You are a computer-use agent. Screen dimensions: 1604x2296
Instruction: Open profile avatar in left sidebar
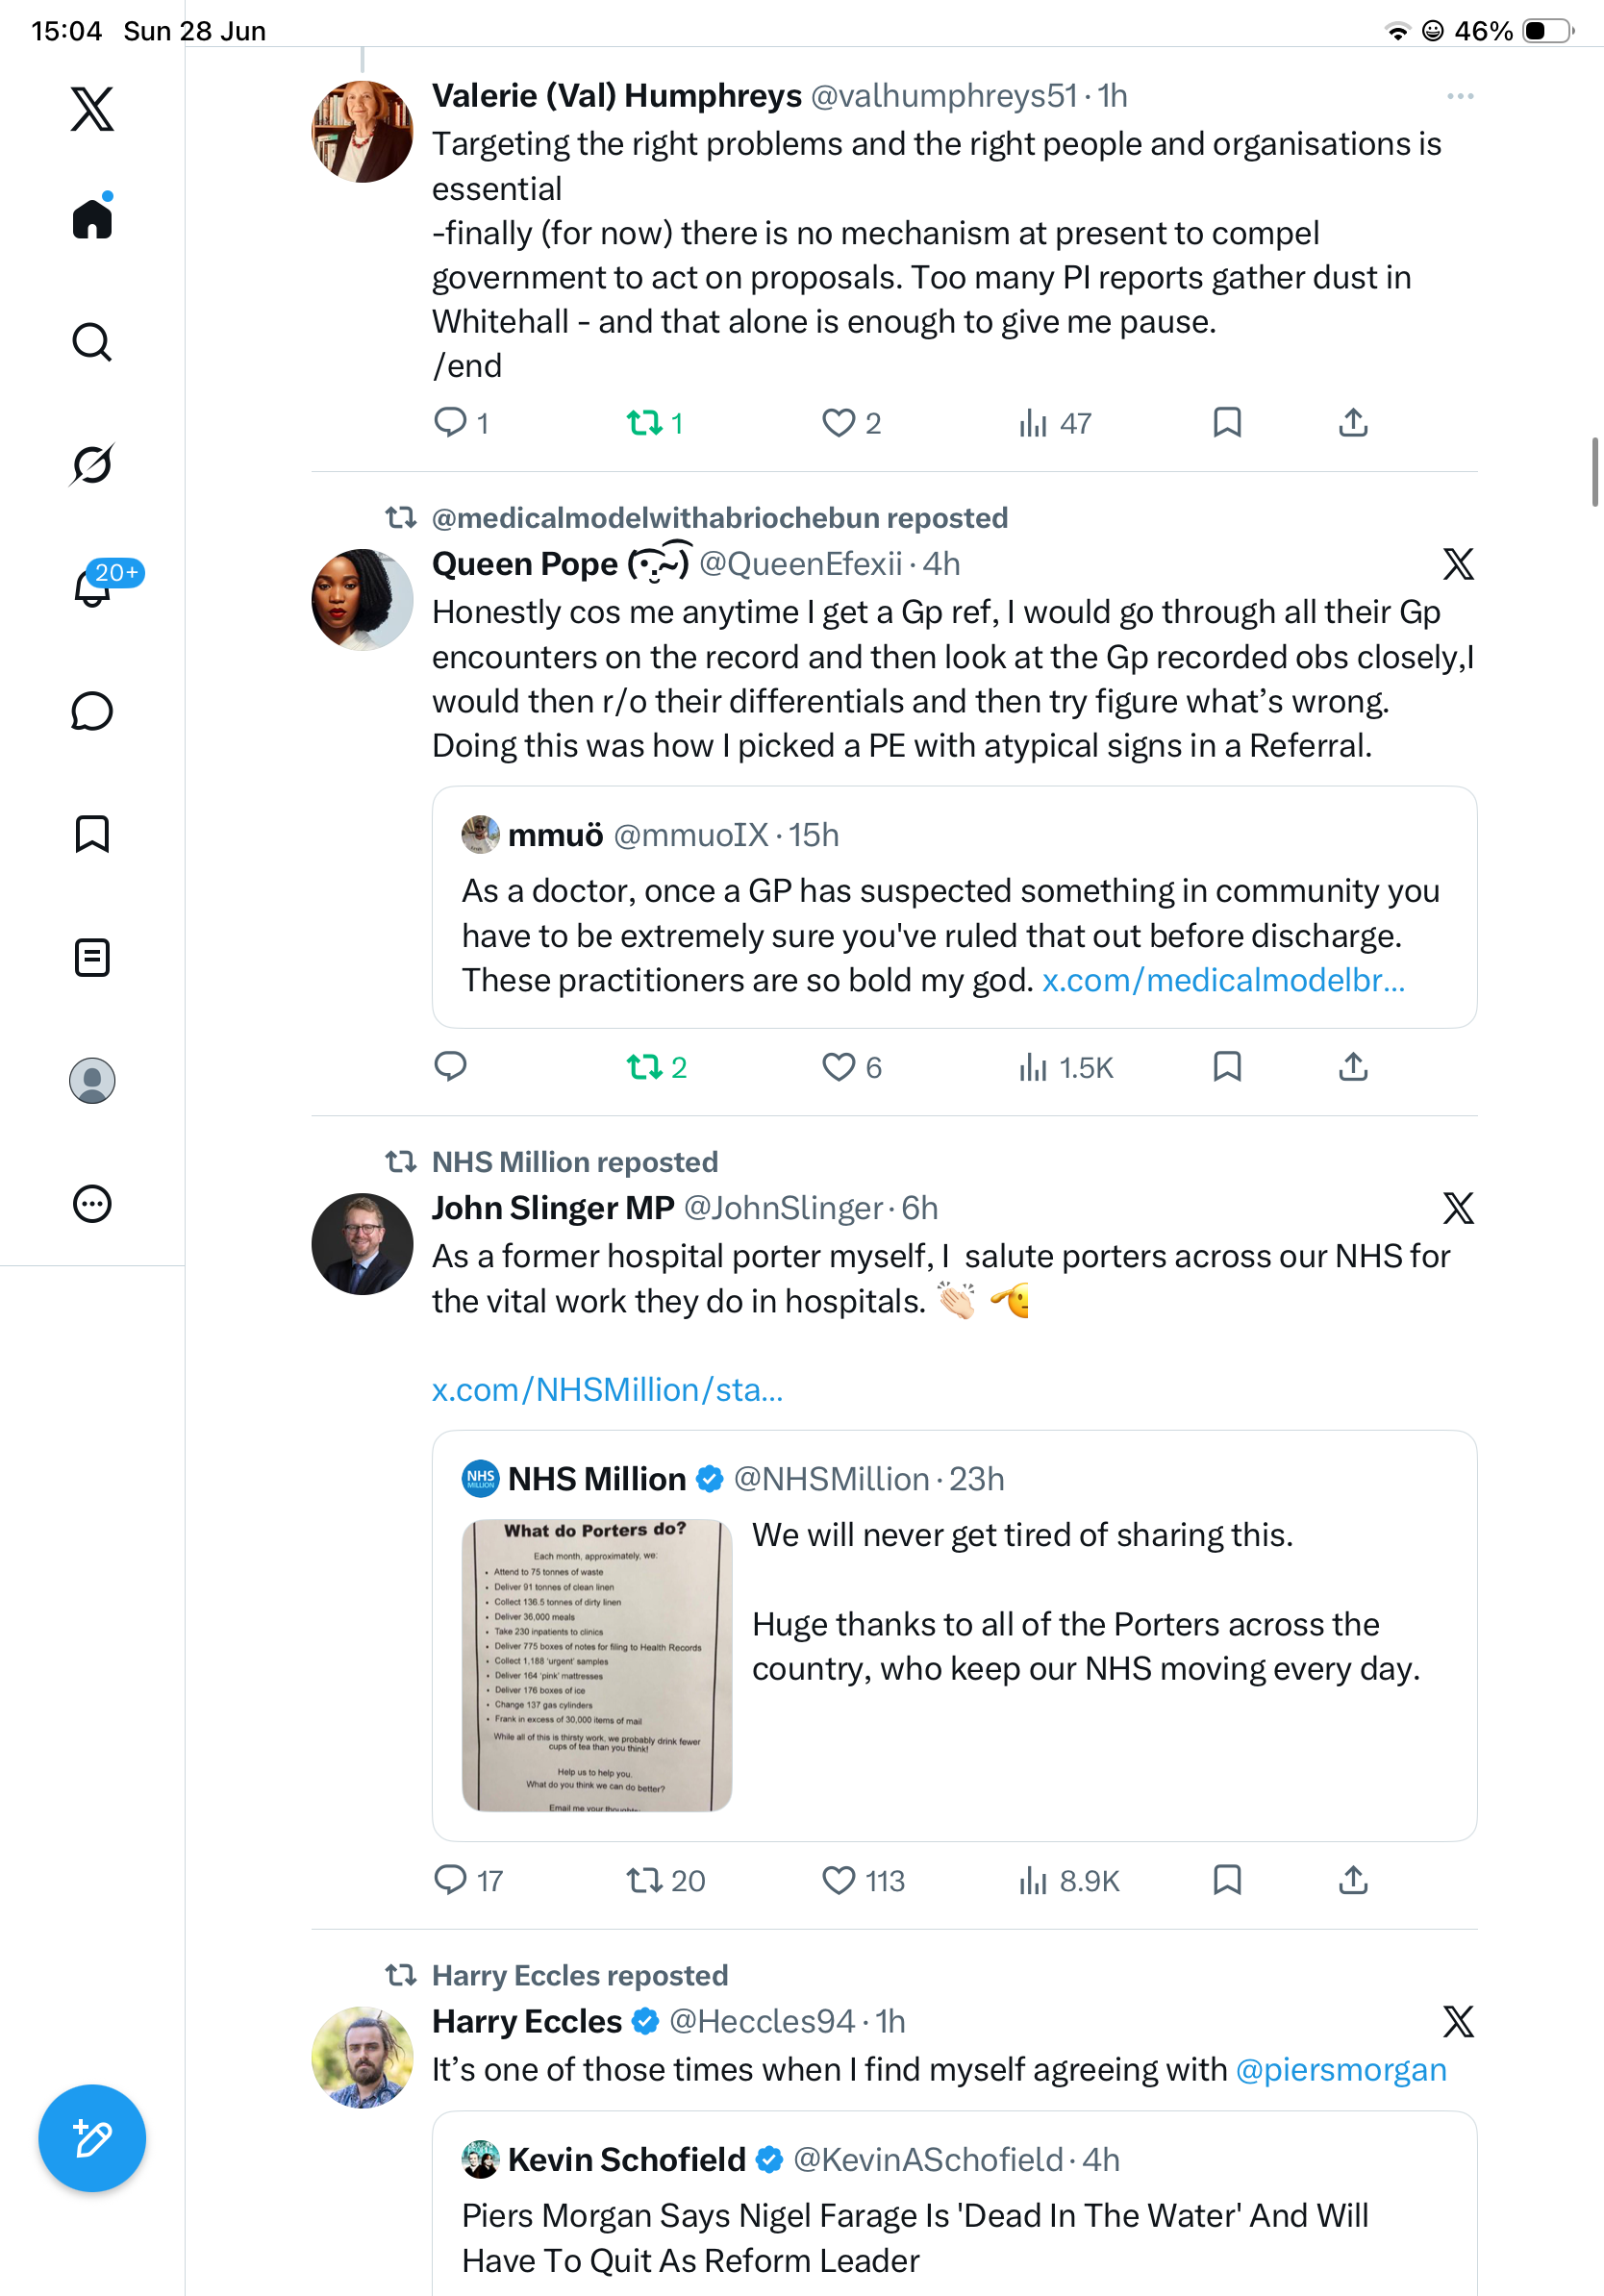(92, 1081)
